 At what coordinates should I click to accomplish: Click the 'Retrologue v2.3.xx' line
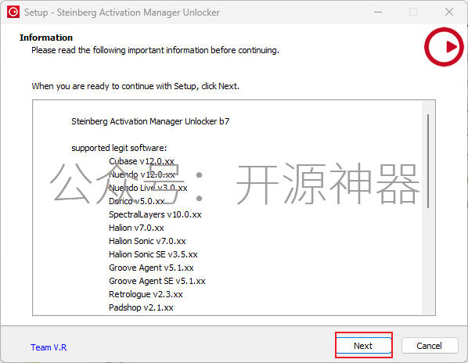[146, 294]
